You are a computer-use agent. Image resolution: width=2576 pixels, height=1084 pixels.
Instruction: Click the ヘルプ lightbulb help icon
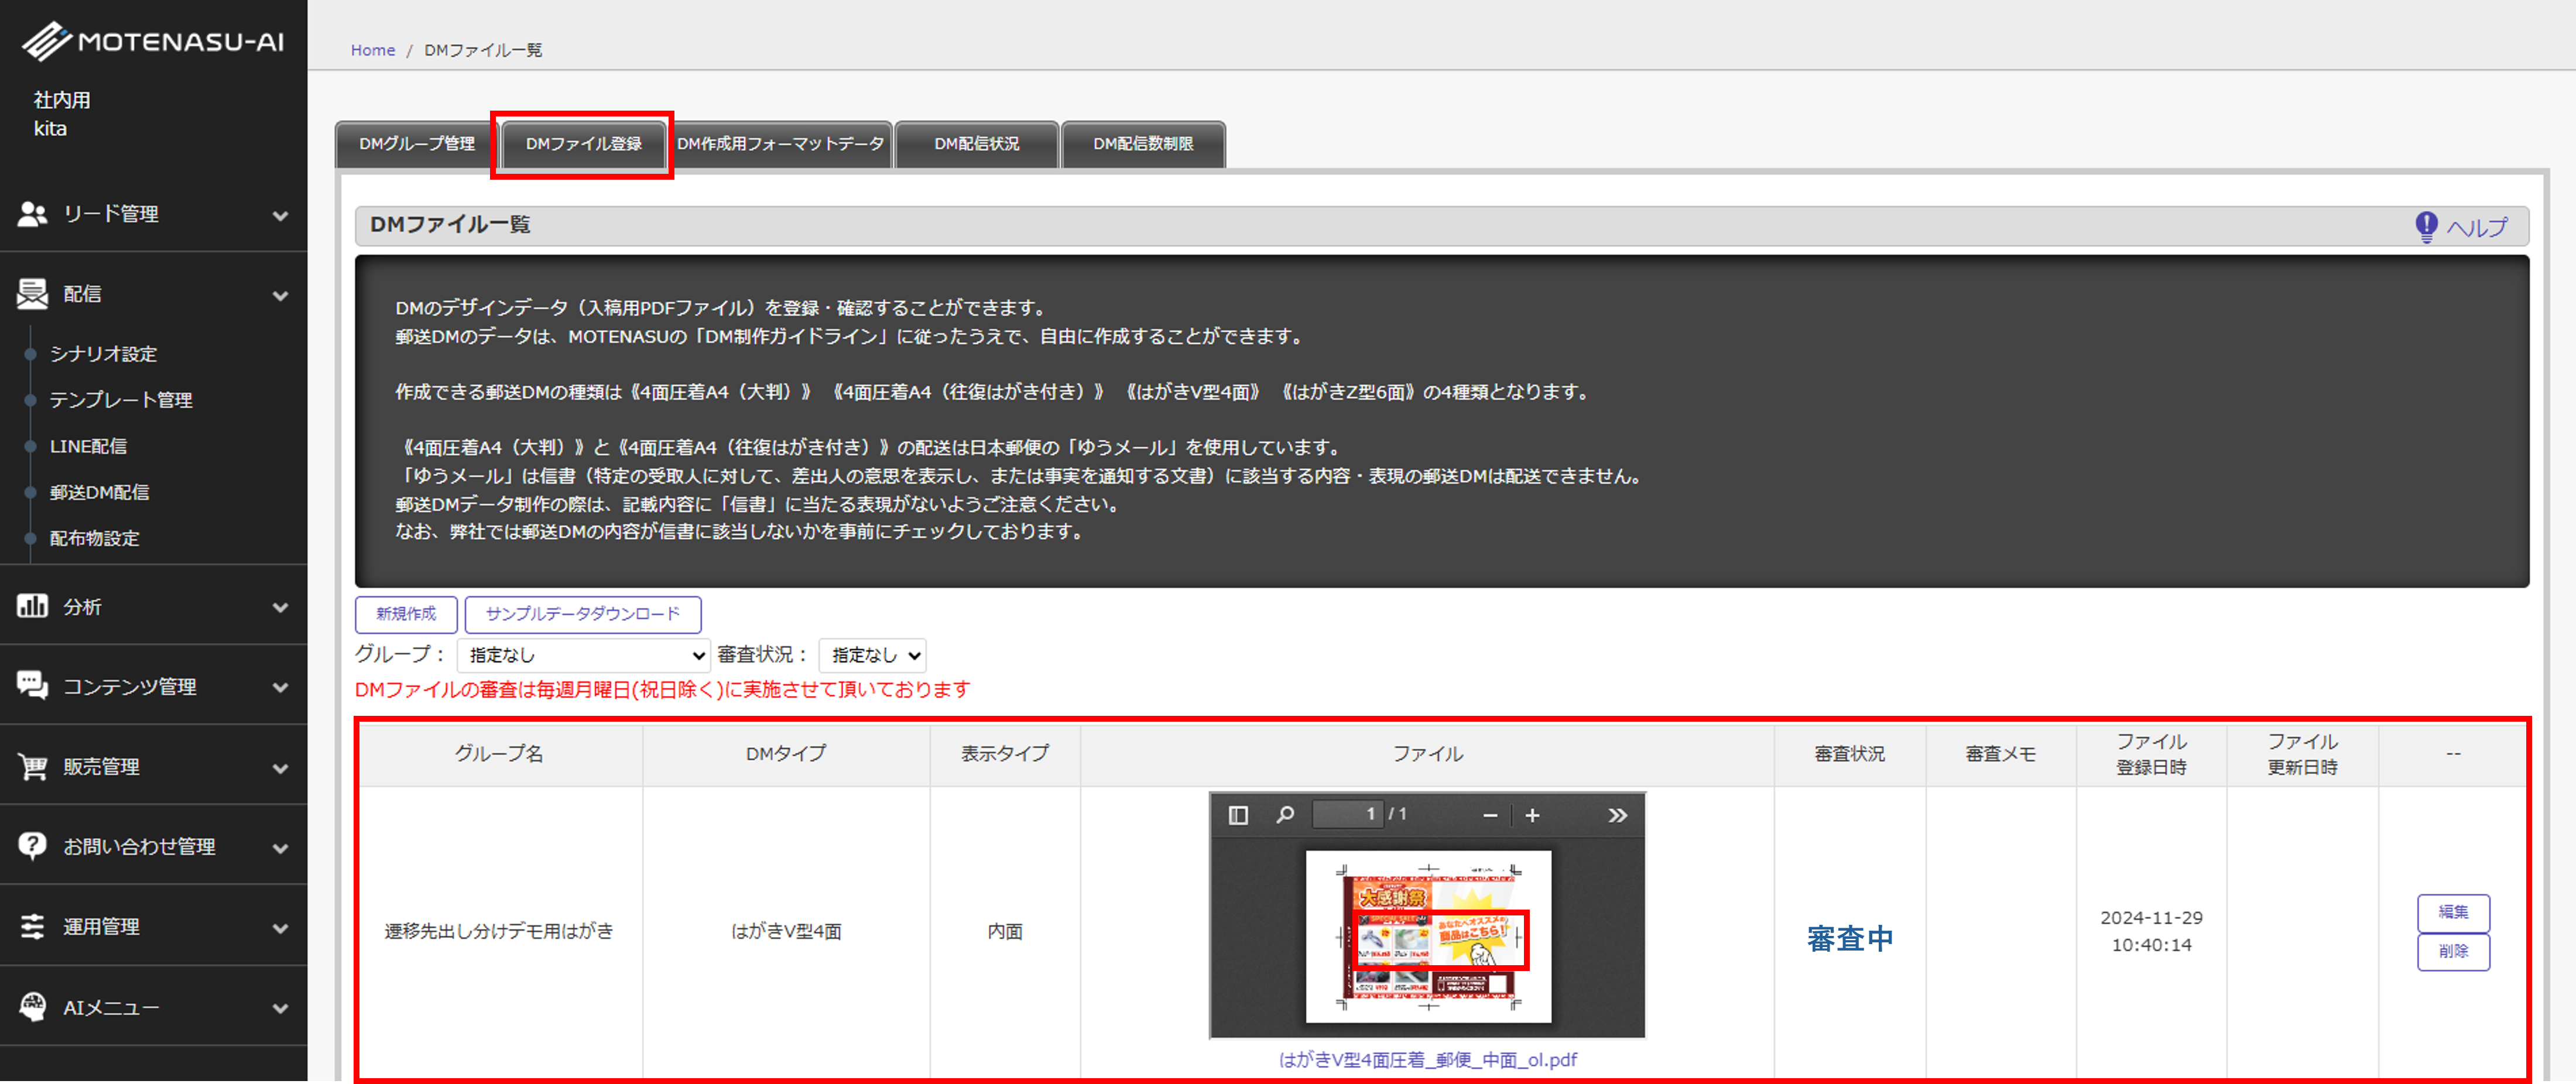point(2426,227)
